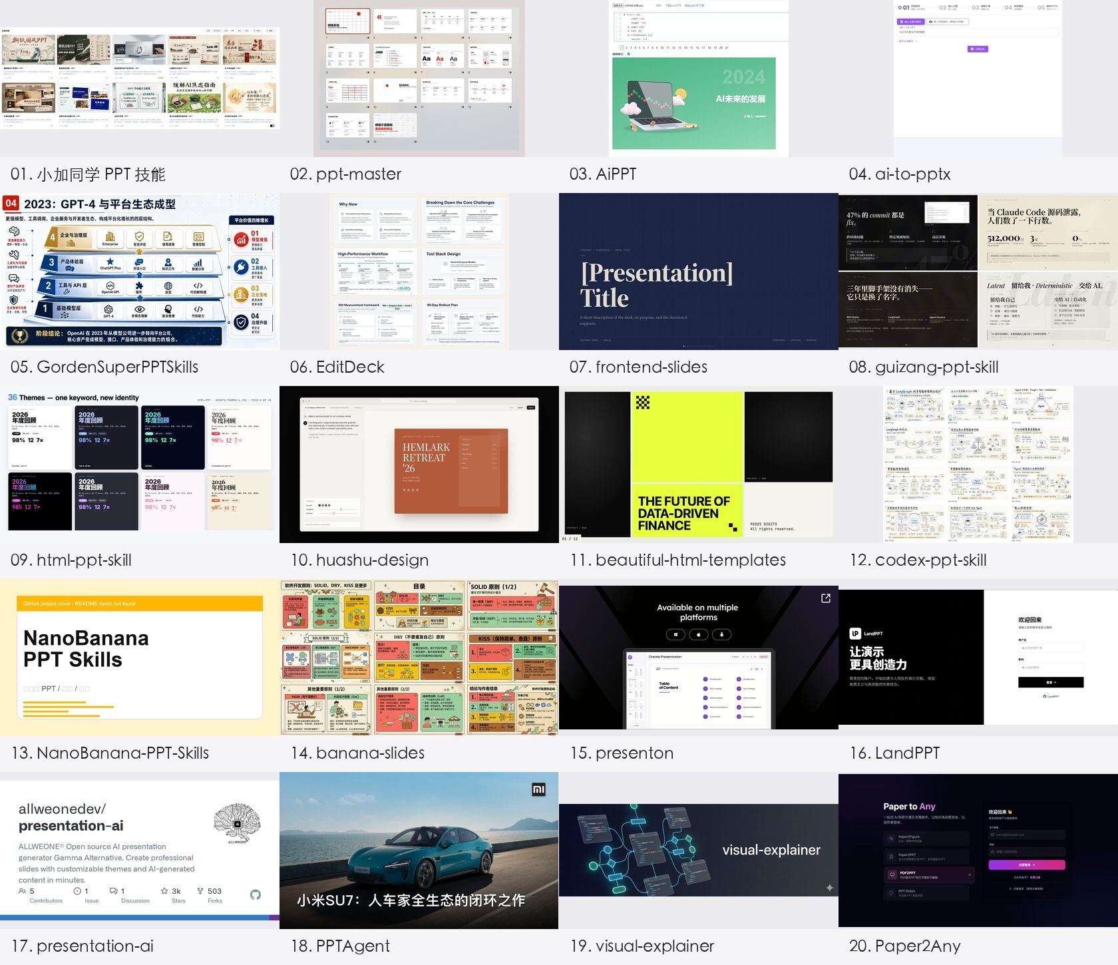The height and width of the screenshot is (965, 1118).
Task: Click the LandPPT logo icon
Action: click(x=855, y=634)
